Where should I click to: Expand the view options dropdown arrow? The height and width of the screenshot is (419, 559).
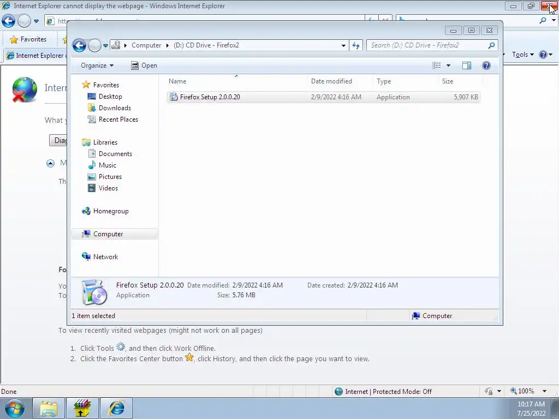tap(449, 65)
